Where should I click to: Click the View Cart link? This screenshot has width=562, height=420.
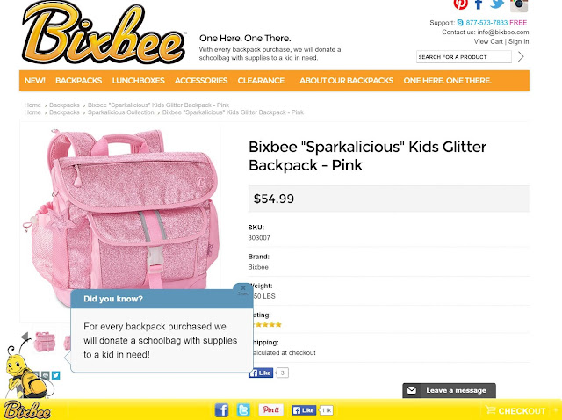(x=488, y=41)
